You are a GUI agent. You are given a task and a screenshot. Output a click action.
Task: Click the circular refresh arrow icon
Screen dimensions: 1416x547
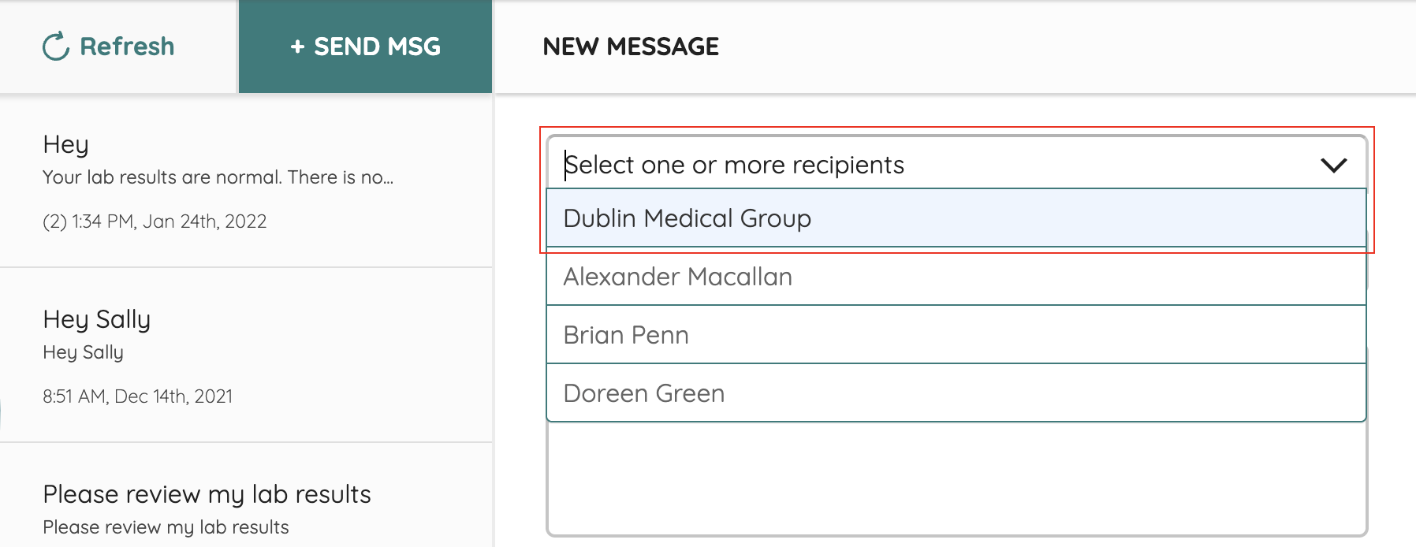pyautogui.click(x=55, y=47)
